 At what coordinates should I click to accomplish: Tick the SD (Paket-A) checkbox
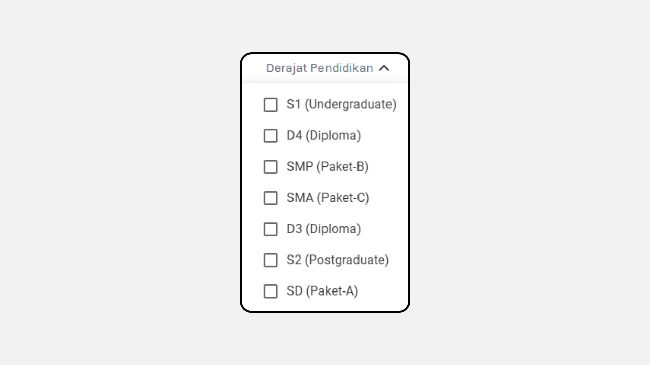[271, 291]
